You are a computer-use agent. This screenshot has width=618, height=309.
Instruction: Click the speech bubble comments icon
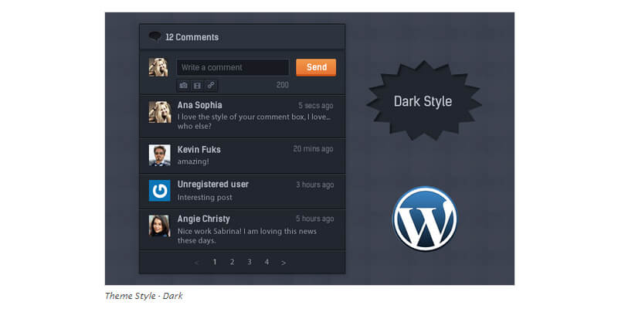pos(155,37)
